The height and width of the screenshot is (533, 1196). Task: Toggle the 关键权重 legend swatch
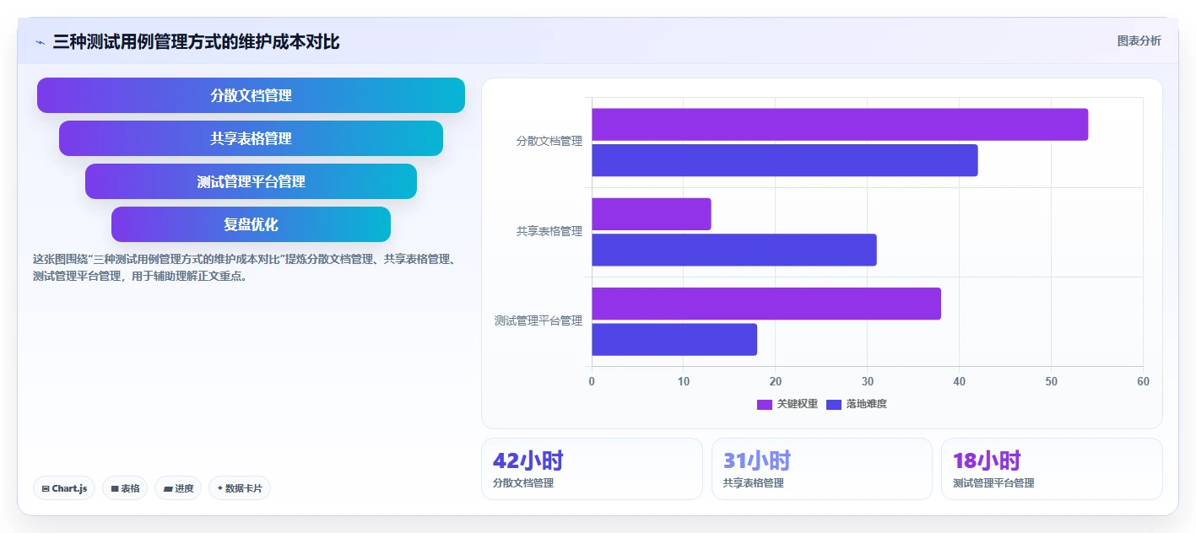(765, 405)
